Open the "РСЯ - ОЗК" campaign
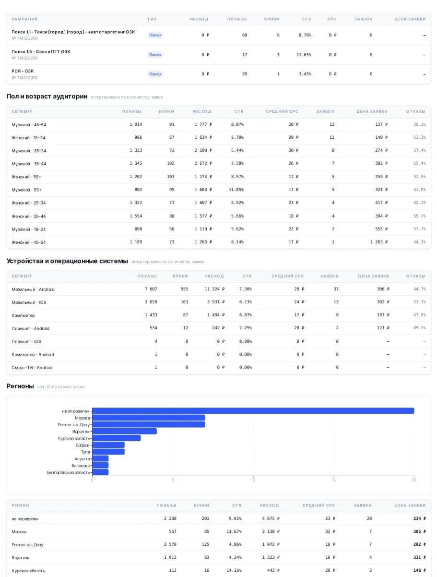This screenshot has height=577, width=437. pyautogui.click(x=23, y=71)
